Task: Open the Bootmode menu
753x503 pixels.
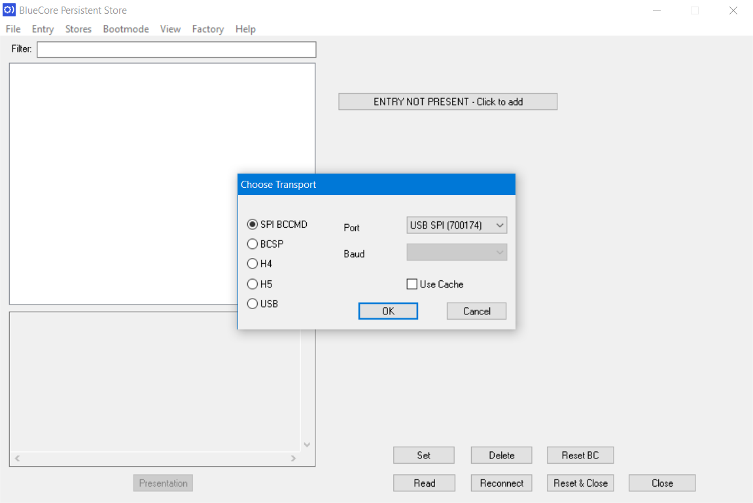Action: (x=126, y=29)
